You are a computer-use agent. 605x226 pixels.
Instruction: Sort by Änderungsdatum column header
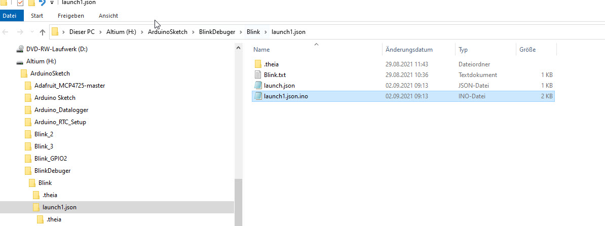(x=409, y=50)
